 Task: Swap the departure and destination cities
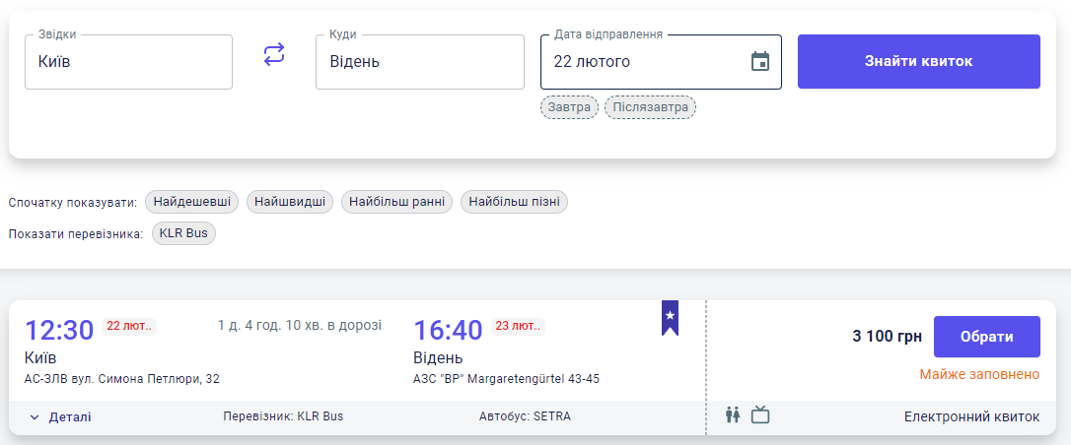point(274,55)
